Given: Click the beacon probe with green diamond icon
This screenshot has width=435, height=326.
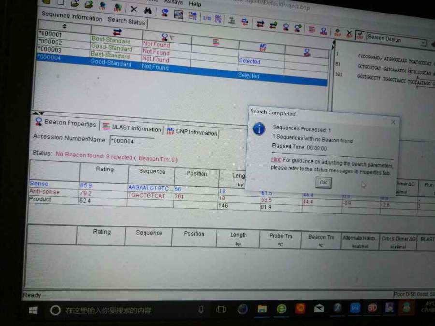Looking at the screenshot, I should pyautogui.click(x=298, y=28).
